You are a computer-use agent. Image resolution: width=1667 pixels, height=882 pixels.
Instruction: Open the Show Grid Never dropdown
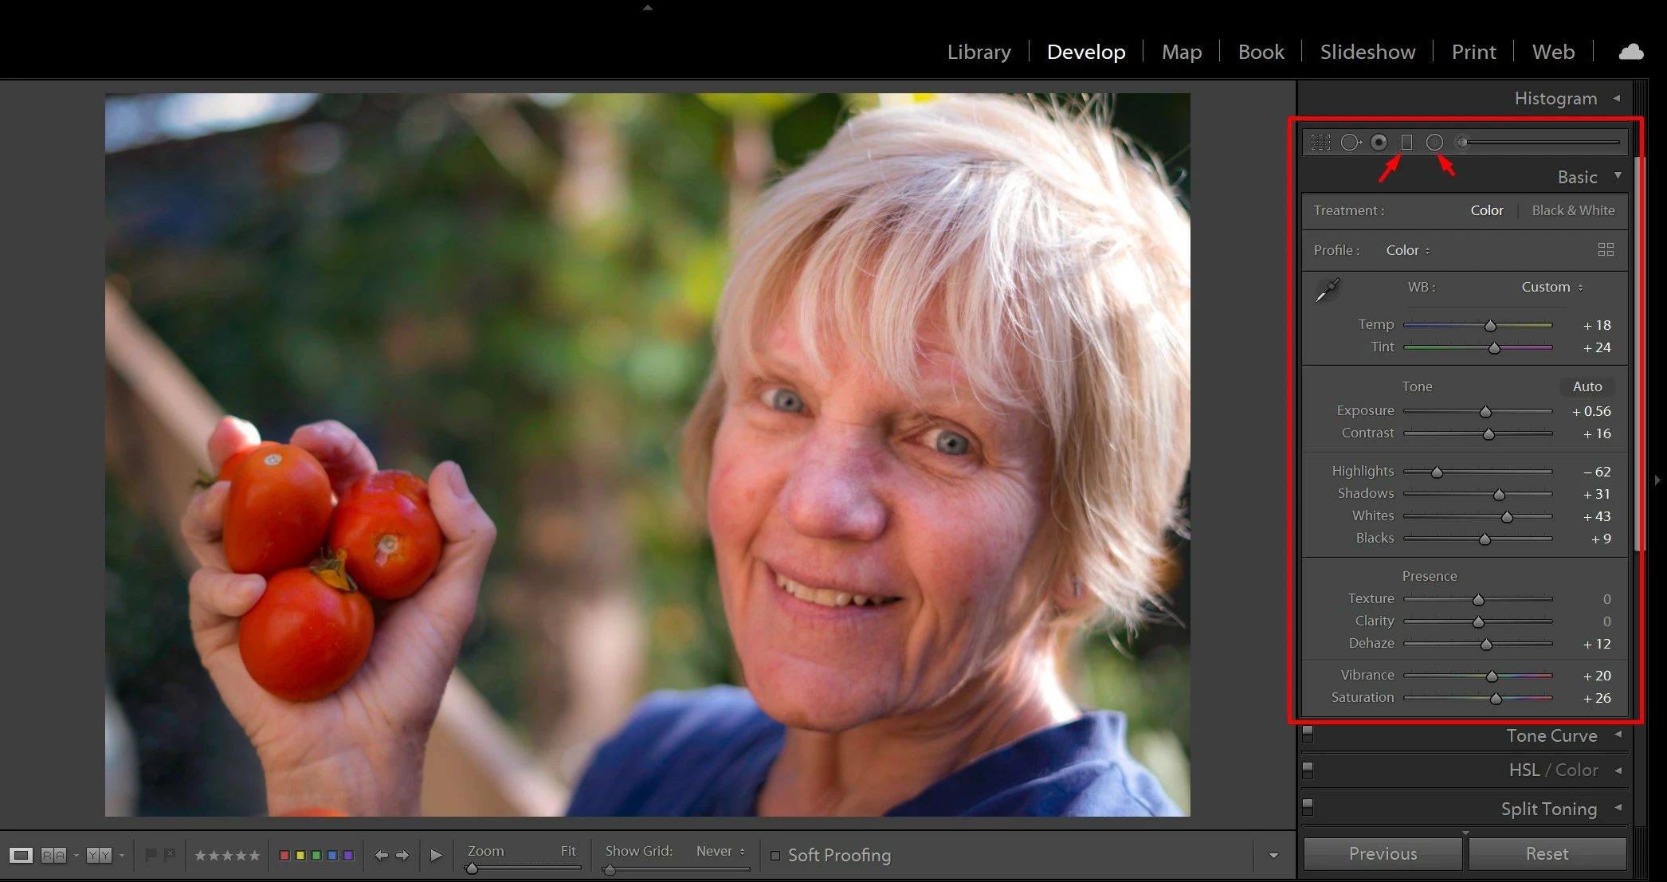coord(720,851)
